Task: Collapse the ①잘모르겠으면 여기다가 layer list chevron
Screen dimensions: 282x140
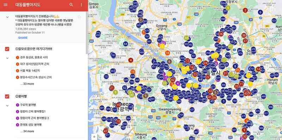Action: pos(7,58)
